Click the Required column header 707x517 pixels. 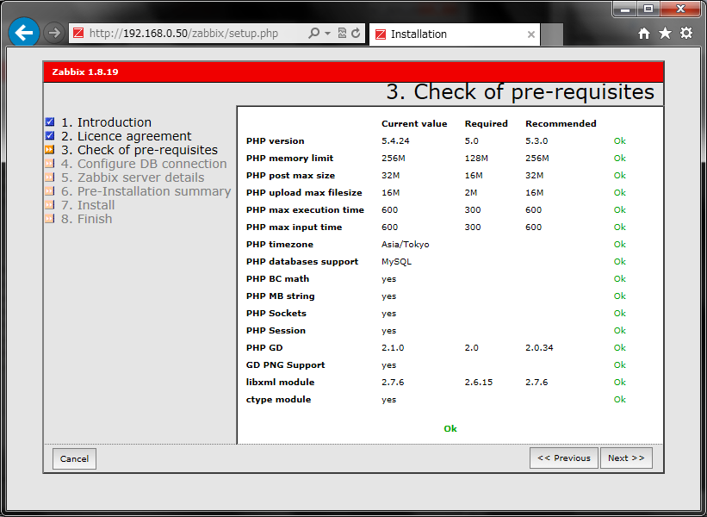[486, 123]
